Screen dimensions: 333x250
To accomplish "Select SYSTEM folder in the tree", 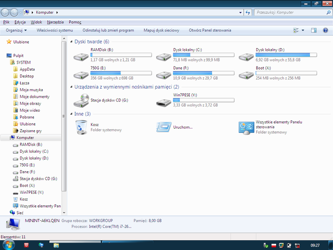I will tap(24, 62).
